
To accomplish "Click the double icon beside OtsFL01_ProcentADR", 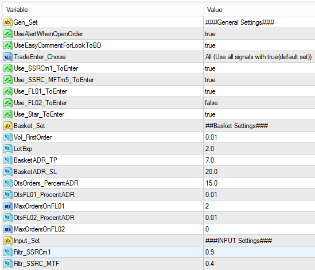I will (8, 195).
